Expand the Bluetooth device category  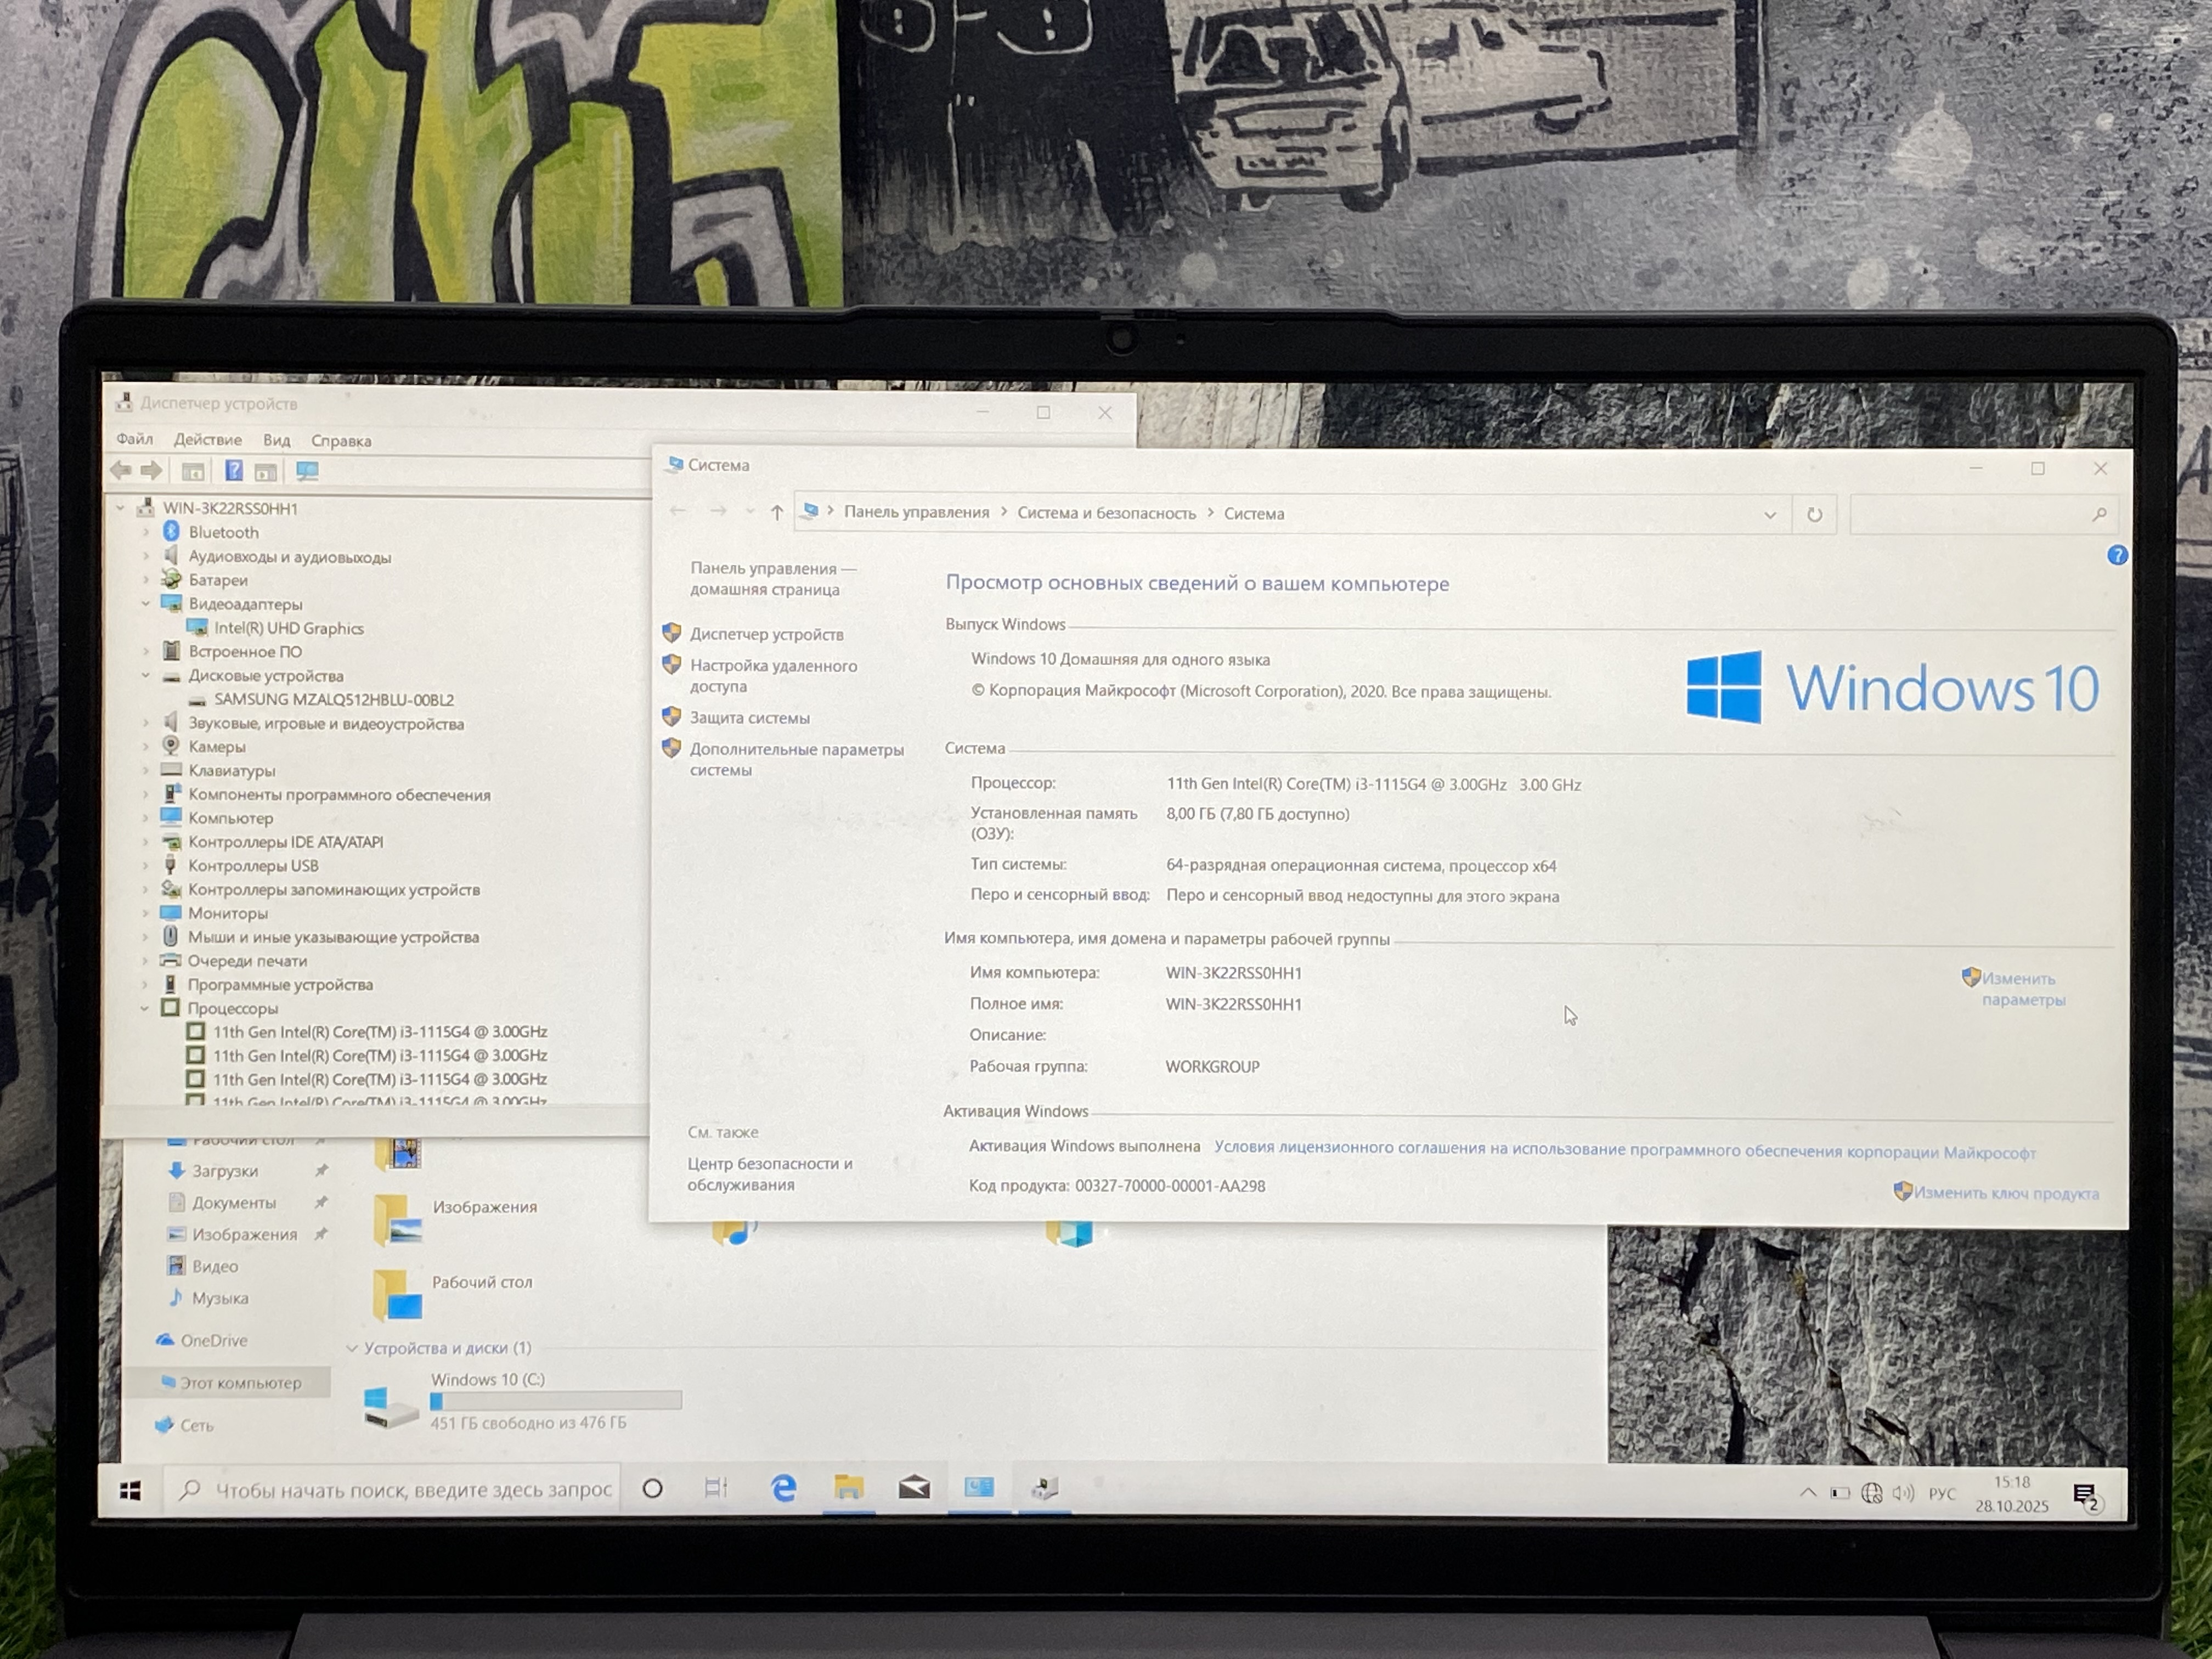pos(146,532)
